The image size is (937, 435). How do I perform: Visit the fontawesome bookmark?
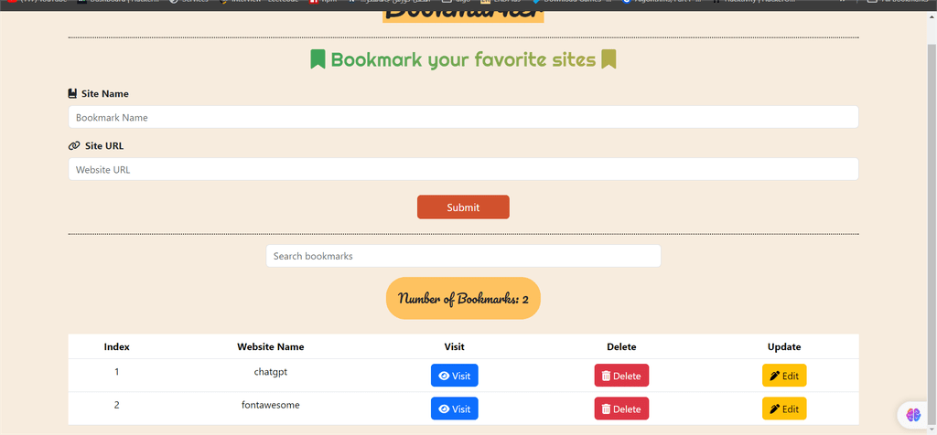(x=454, y=408)
